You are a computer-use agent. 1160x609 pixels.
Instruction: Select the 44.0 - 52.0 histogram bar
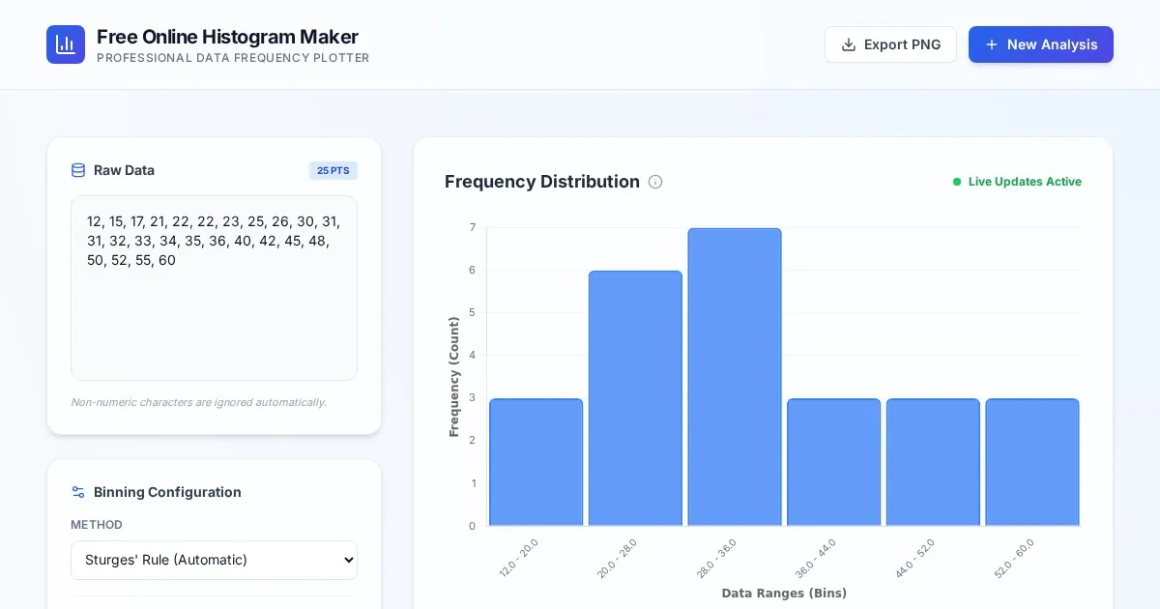click(x=933, y=462)
